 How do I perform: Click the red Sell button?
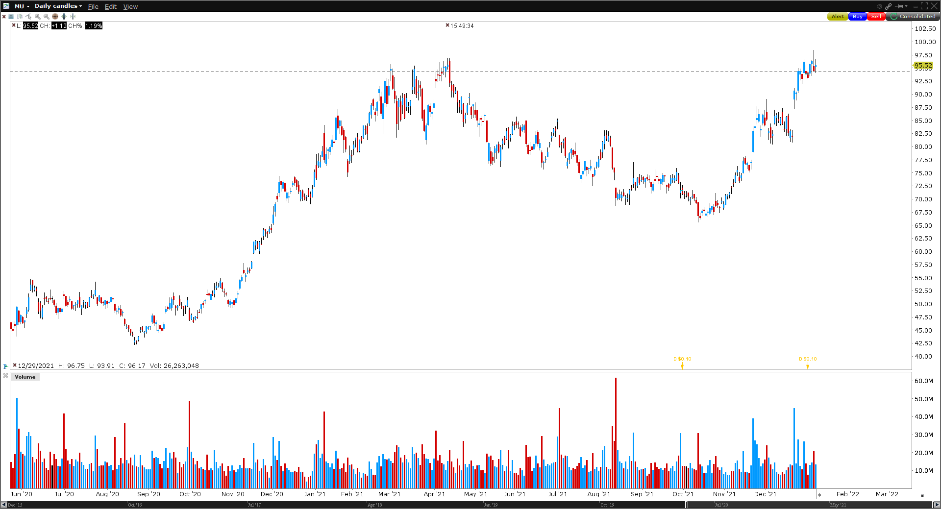pyautogui.click(x=876, y=16)
